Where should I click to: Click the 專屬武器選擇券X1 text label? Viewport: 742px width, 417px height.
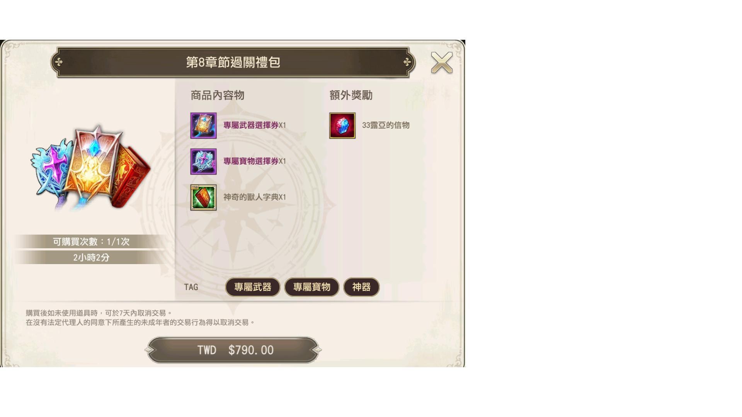click(x=255, y=125)
